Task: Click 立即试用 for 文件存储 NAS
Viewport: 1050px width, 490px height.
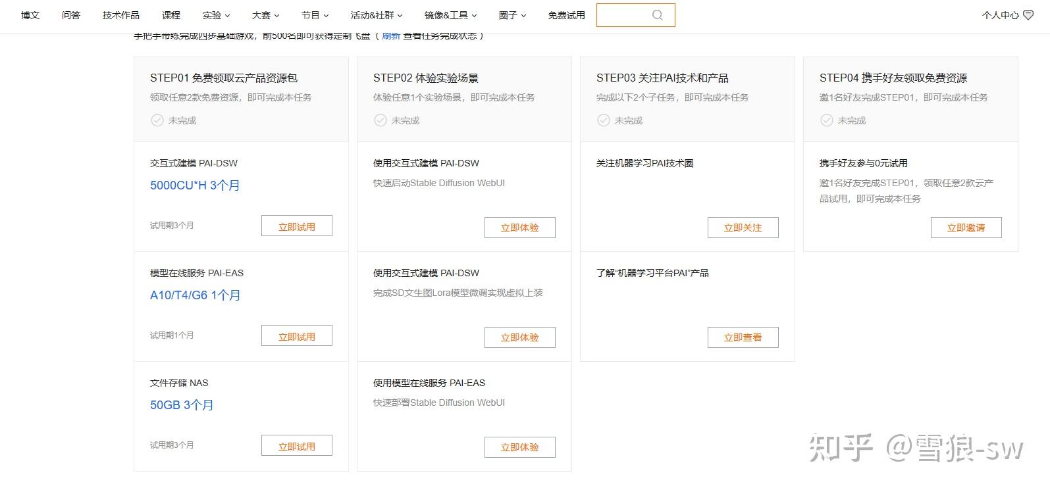Action: point(296,446)
